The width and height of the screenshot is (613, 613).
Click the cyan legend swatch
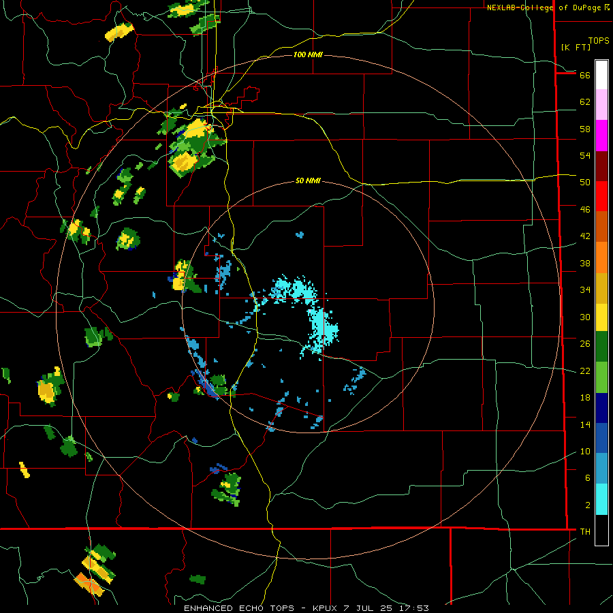pyautogui.click(x=601, y=500)
